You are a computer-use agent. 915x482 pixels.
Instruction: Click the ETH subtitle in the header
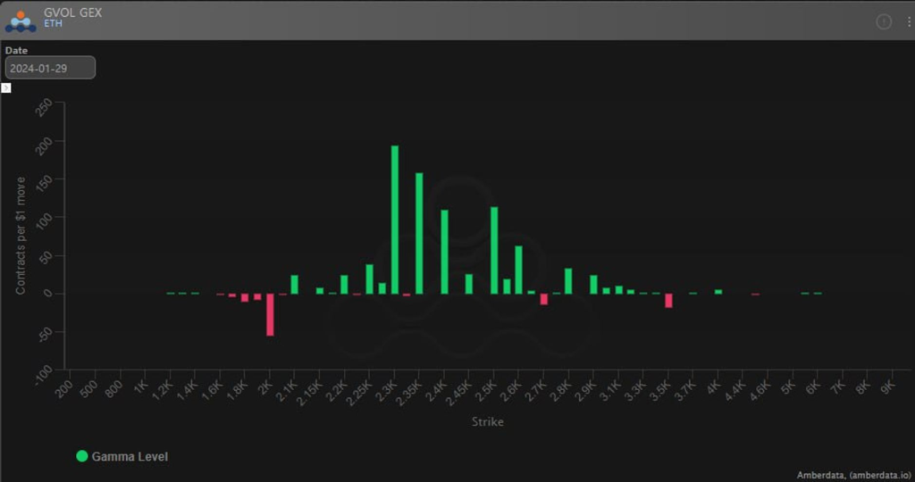pos(53,24)
